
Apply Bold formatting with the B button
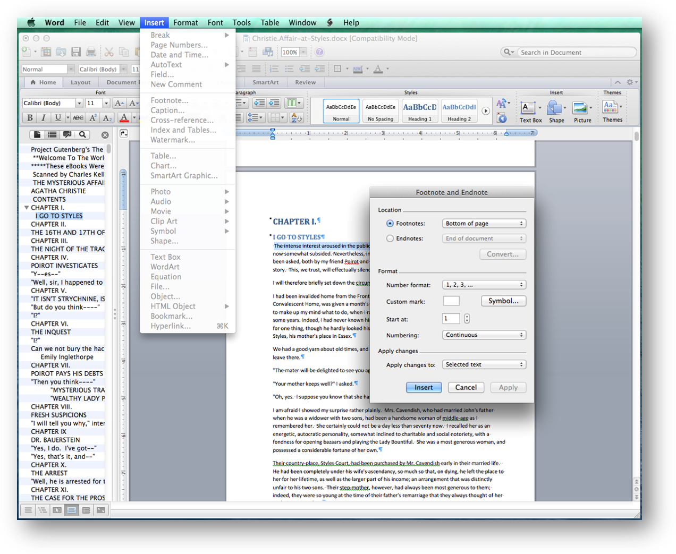30,117
